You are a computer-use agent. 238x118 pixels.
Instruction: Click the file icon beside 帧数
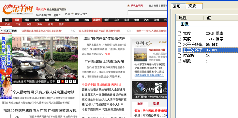(179, 61)
